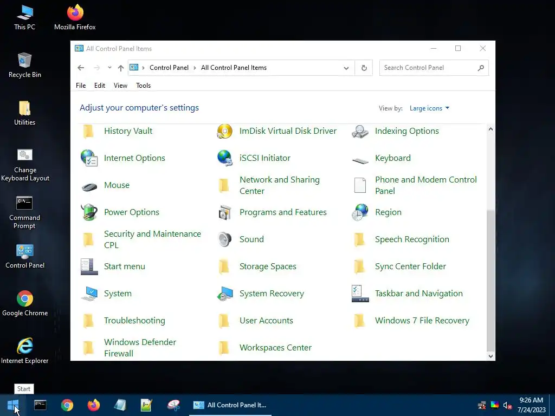Open the Mouse settings icon

coord(89,186)
